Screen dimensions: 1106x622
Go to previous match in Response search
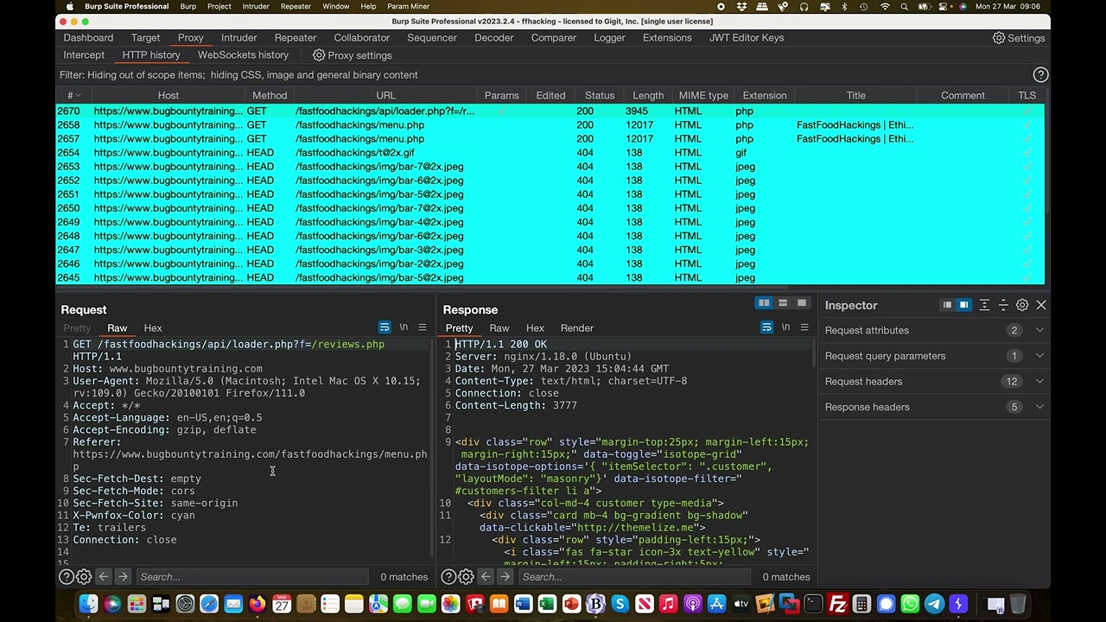coord(486,577)
